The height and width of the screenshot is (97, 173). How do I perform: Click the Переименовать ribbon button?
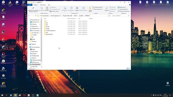[x=83, y=9]
